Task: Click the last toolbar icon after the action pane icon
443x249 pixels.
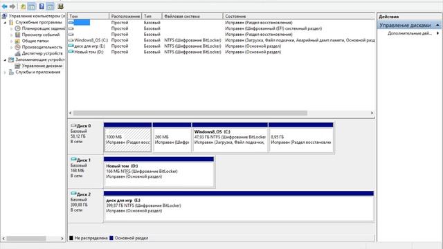Action: 60,6
